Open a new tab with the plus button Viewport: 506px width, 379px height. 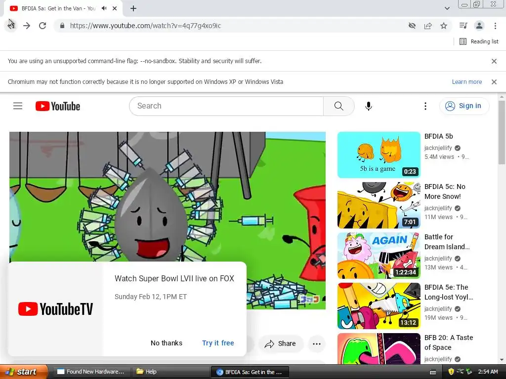coord(133,8)
